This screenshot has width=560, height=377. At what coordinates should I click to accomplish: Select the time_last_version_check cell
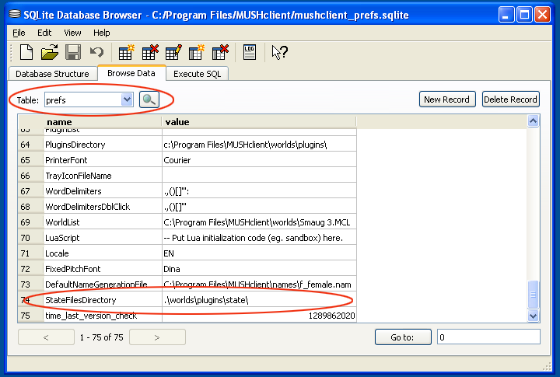pyautogui.click(x=103, y=316)
